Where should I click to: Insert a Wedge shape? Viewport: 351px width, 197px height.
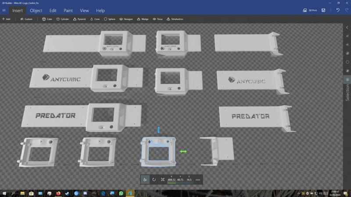[143, 19]
